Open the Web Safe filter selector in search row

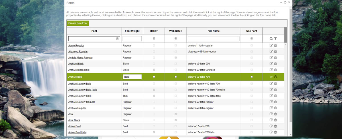click(x=176, y=39)
